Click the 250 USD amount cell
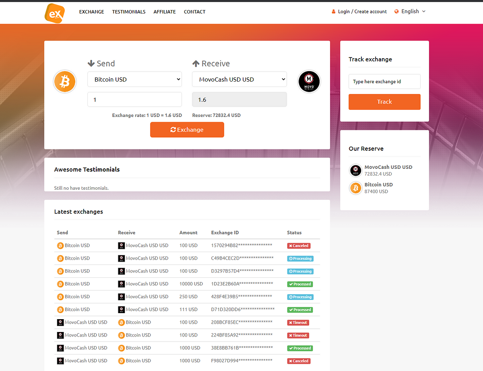 (x=188, y=297)
